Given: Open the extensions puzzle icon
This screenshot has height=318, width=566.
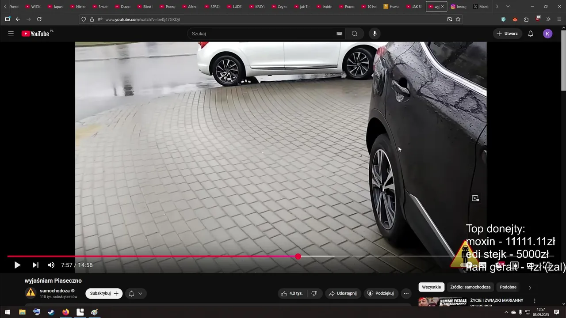Looking at the screenshot, I should coord(526,19).
